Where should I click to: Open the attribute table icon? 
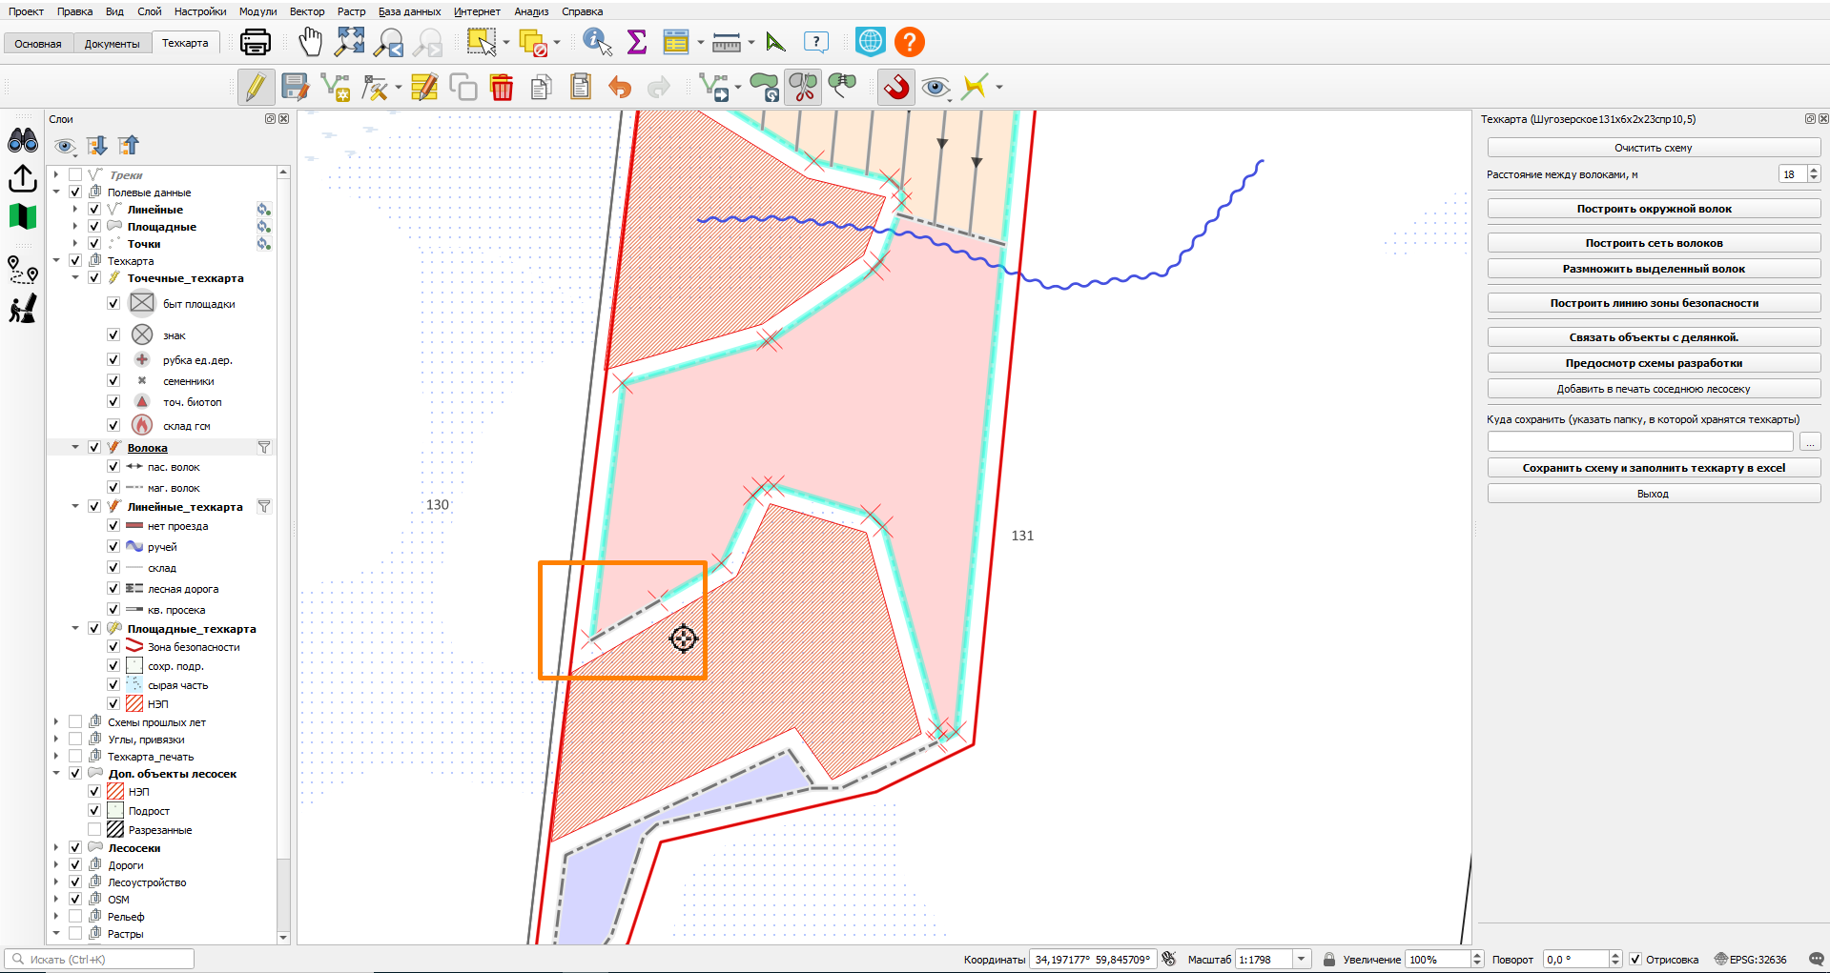click(x=676, y=42)
